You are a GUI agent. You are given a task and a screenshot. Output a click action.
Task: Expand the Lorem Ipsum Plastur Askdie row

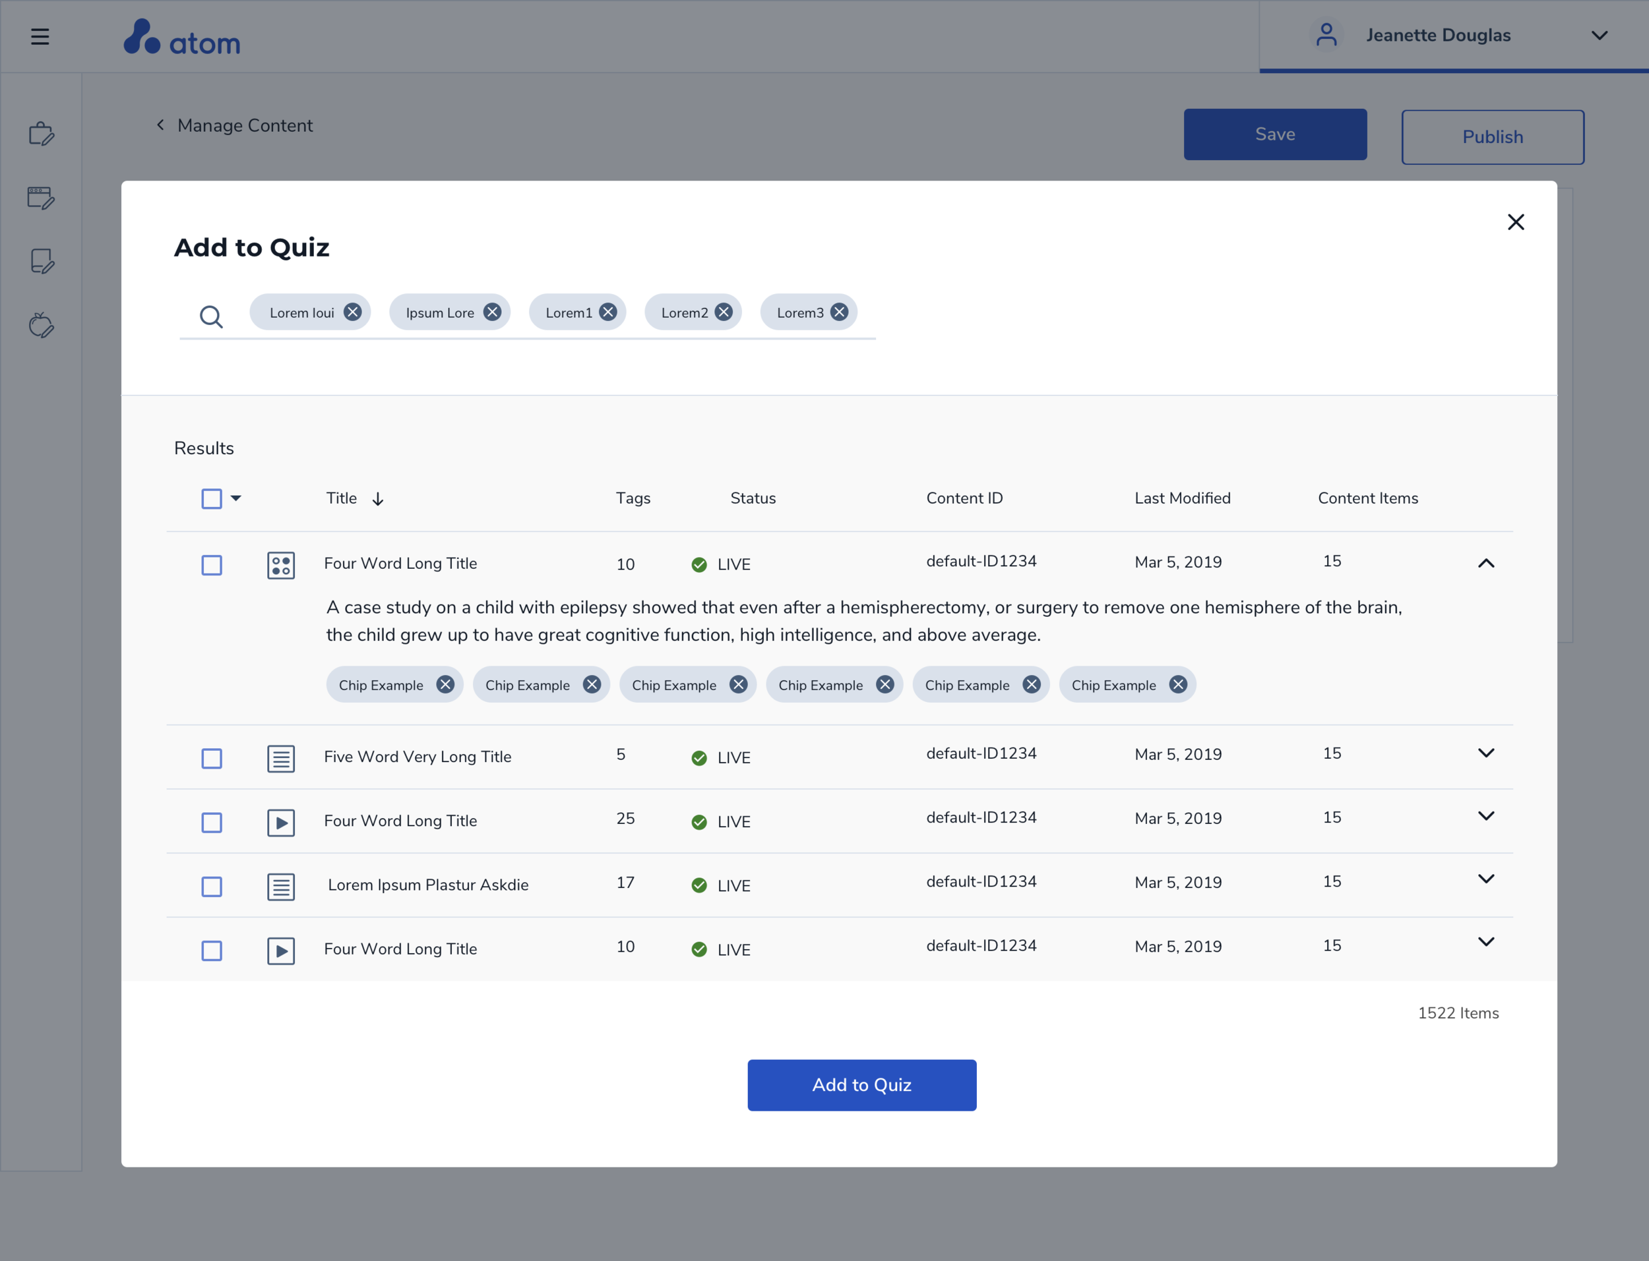click(x=1486, y=879)
